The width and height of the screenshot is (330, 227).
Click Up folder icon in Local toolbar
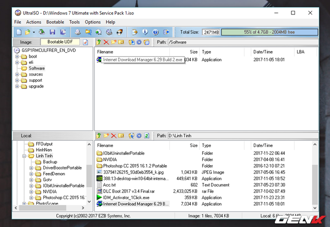pyautogui.click(x=98, y=136)
